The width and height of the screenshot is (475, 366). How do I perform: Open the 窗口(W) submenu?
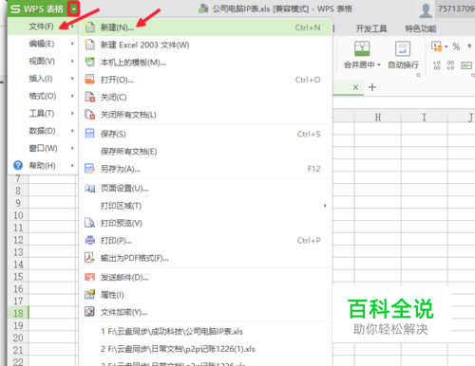point(43,148)
